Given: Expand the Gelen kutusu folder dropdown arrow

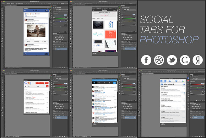Looking at the screenshot, I should pos(184,84).
